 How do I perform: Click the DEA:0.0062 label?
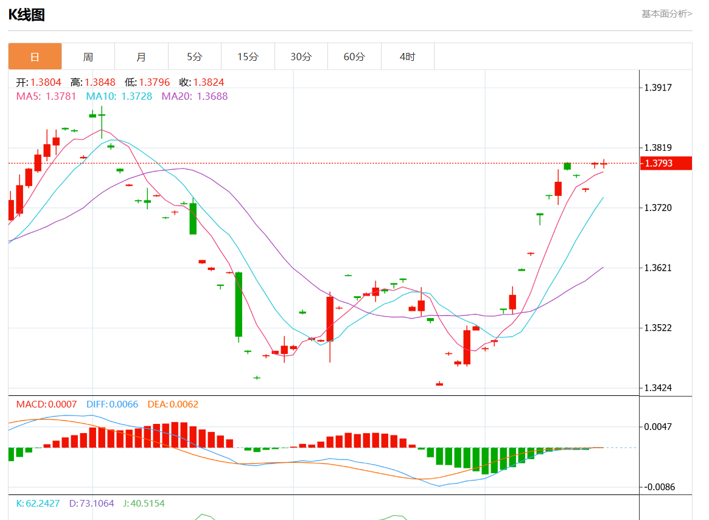[x=173, y=404]
